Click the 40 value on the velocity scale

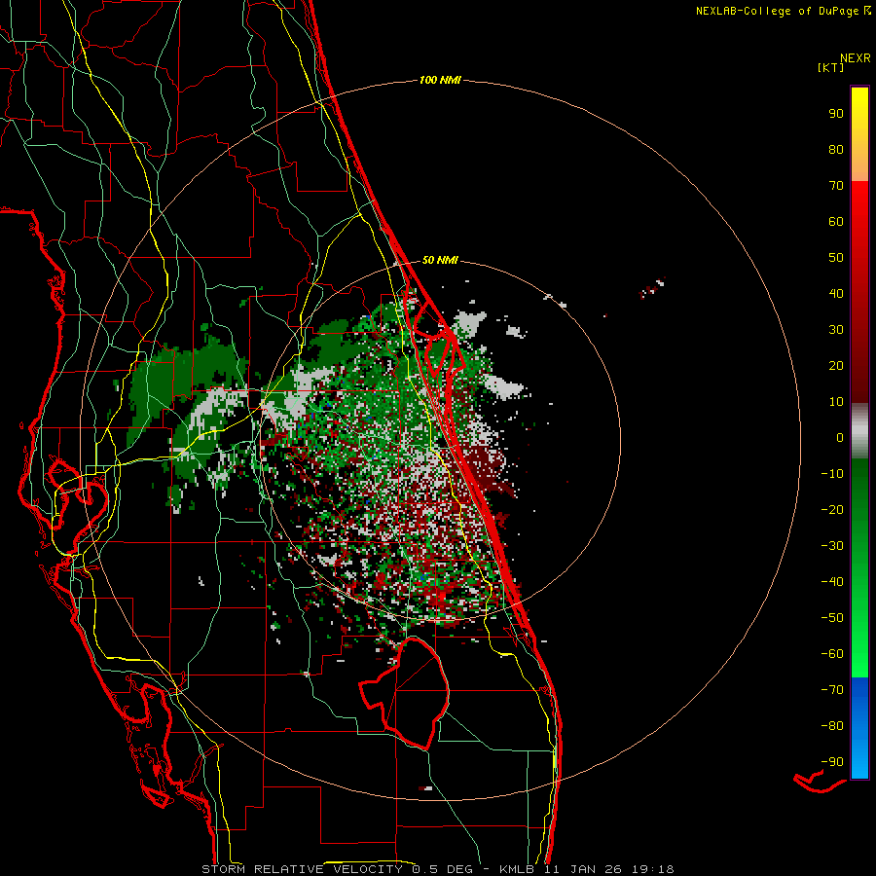click(836, 294)
